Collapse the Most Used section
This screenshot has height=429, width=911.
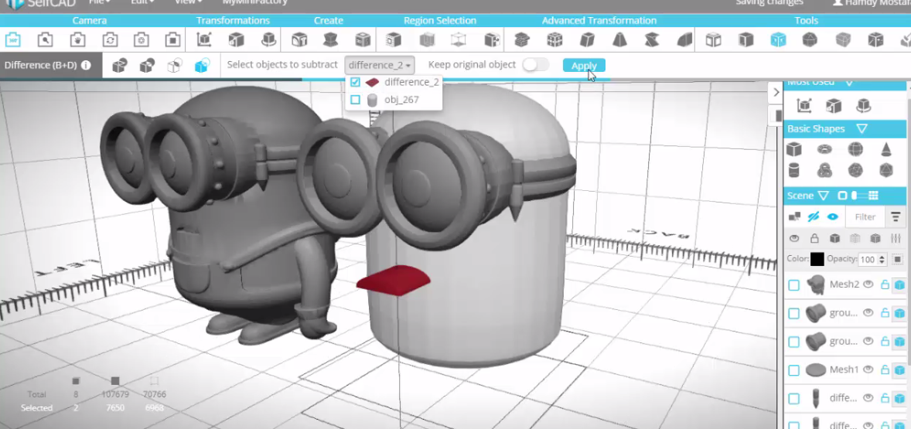(x=849, y=83)
